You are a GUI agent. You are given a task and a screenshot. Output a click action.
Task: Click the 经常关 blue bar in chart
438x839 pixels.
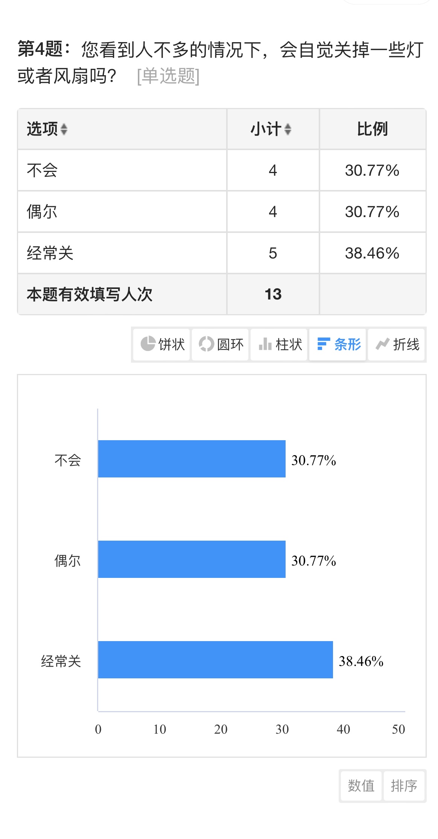pyautogui.click(x=216, y=660)
